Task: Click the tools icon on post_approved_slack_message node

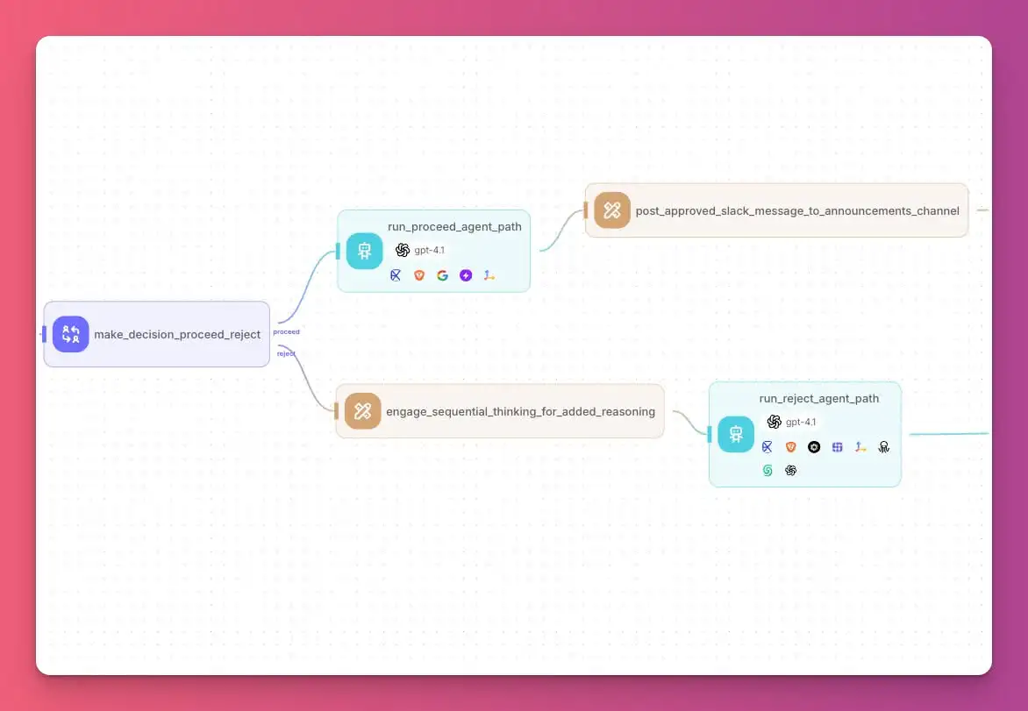Action: [x=611, y=210]
